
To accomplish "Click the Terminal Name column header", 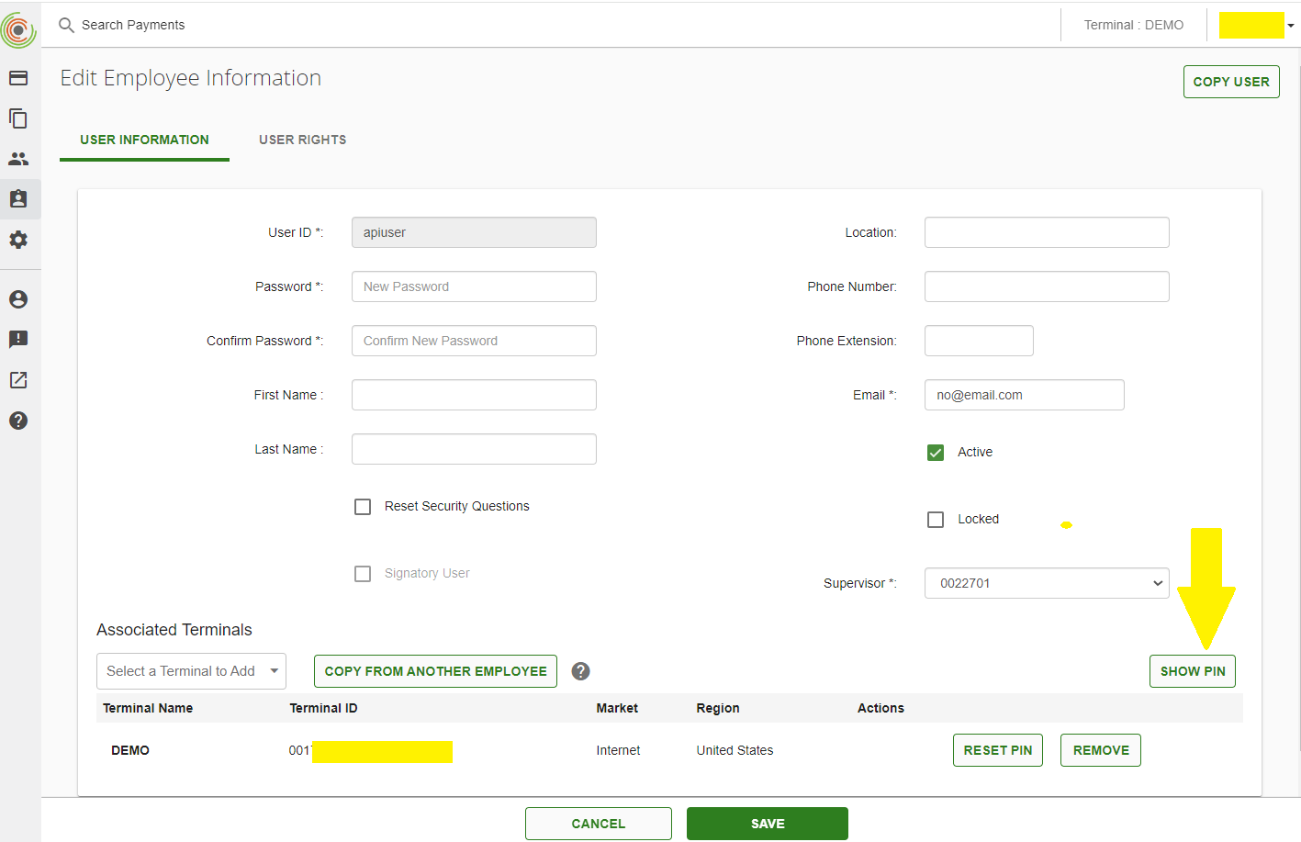I will point(148,708).
